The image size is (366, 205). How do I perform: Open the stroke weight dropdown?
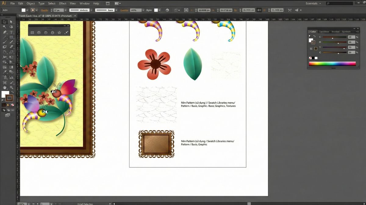[x=65, y=10]
